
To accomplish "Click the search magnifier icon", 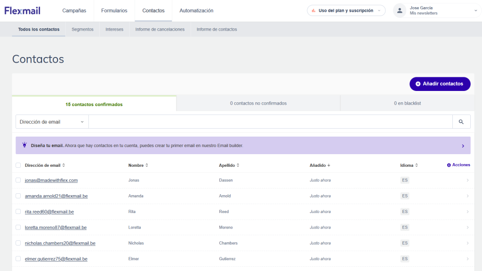I will pos(461,122).
